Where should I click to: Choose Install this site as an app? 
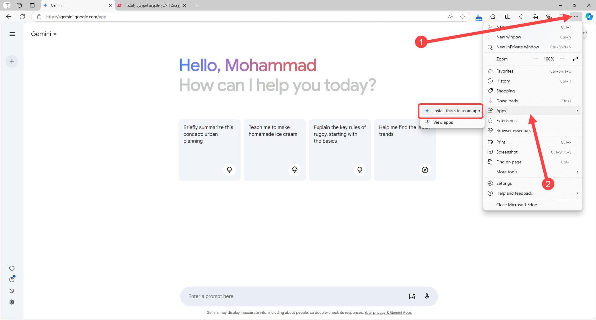pyautogui.click(x=452, y=111)
